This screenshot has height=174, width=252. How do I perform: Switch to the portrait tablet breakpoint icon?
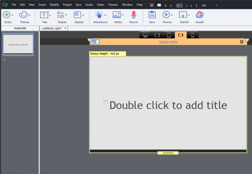pyautogui.click(x=169, y=35)
